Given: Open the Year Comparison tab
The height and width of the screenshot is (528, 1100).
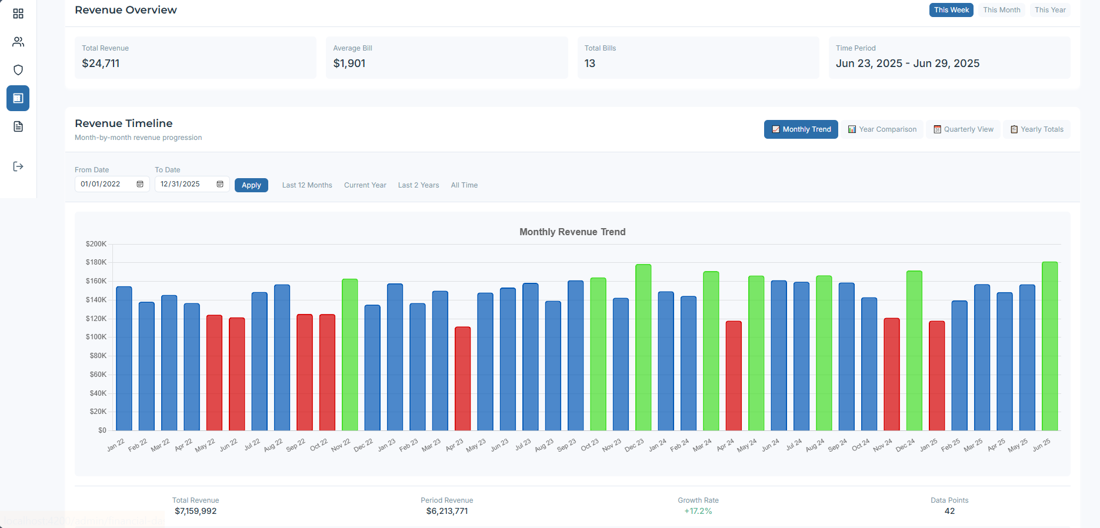Looking at the screenshot, I should (882, 129).
